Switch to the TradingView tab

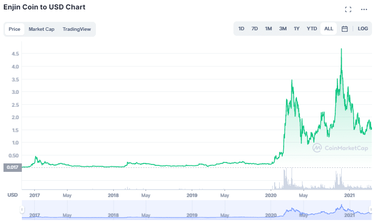(76, 29)
